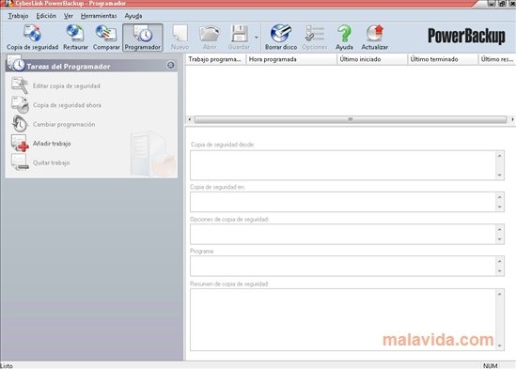
Task: Open the Copia de seguridad toolbar icon
Action: 32,38
